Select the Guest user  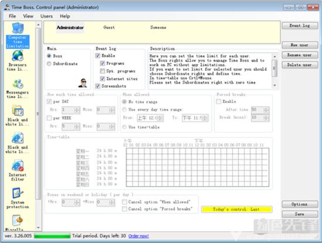click(109, 27)
